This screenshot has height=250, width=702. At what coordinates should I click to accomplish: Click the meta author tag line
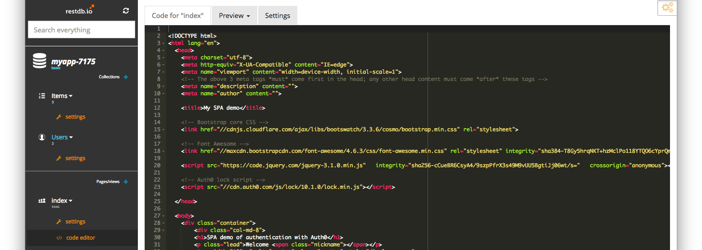(231, 94)
